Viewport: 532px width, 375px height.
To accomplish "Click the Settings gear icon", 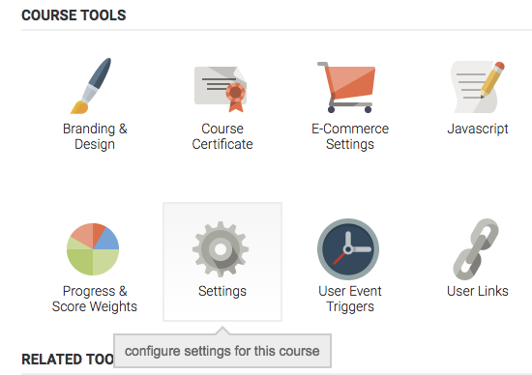I will 221,248.
